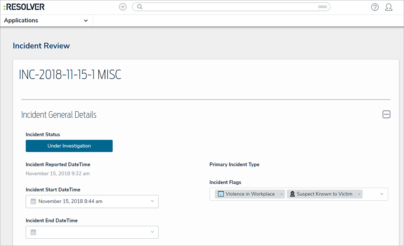Click the Incident End DateTime field
This screenshot has height=246, width=404.
[92, 232]
